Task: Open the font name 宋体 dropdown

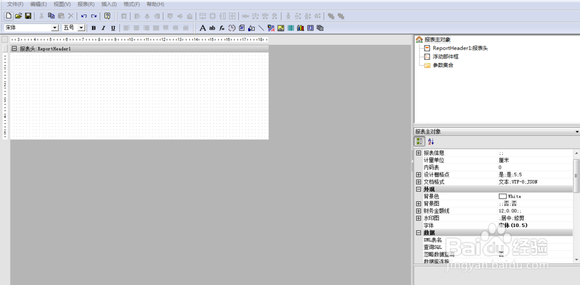Action: pyautogui.click(x=55, y=28)
